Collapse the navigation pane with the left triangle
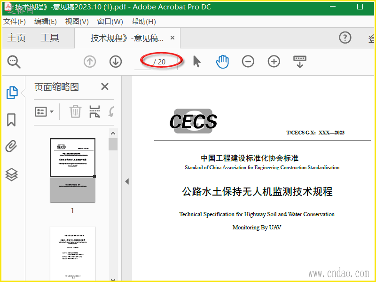This screenshot has width=376, height=282. (x=127, y=181)
